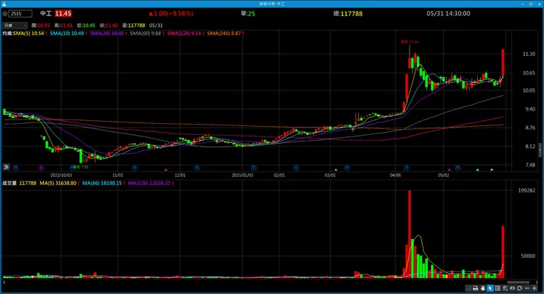This screenshot has width=544, height=294.
Task: Click the circular refresh icon
Action: coord(519,288)
